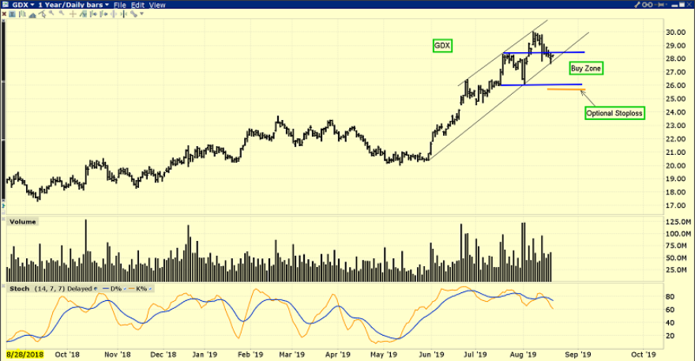The width and height of the screenshot is (695, 361).
Task: Click the Stoch delayed info icon
Action: [x=96, y=288]
